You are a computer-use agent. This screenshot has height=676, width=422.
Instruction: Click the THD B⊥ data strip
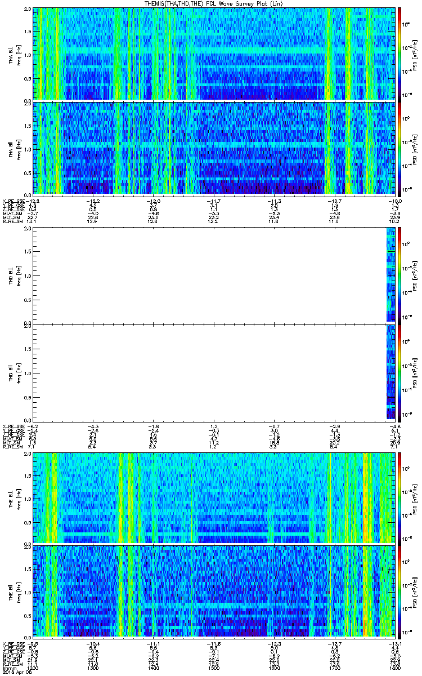click(x=390, y=274)
